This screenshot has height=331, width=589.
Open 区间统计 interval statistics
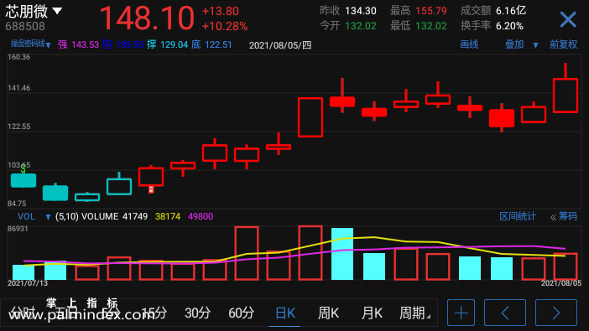coord(518,216)
